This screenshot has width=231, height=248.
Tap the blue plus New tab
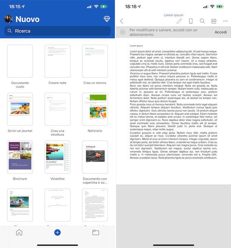pyautogui.click(x=58, y=233)
